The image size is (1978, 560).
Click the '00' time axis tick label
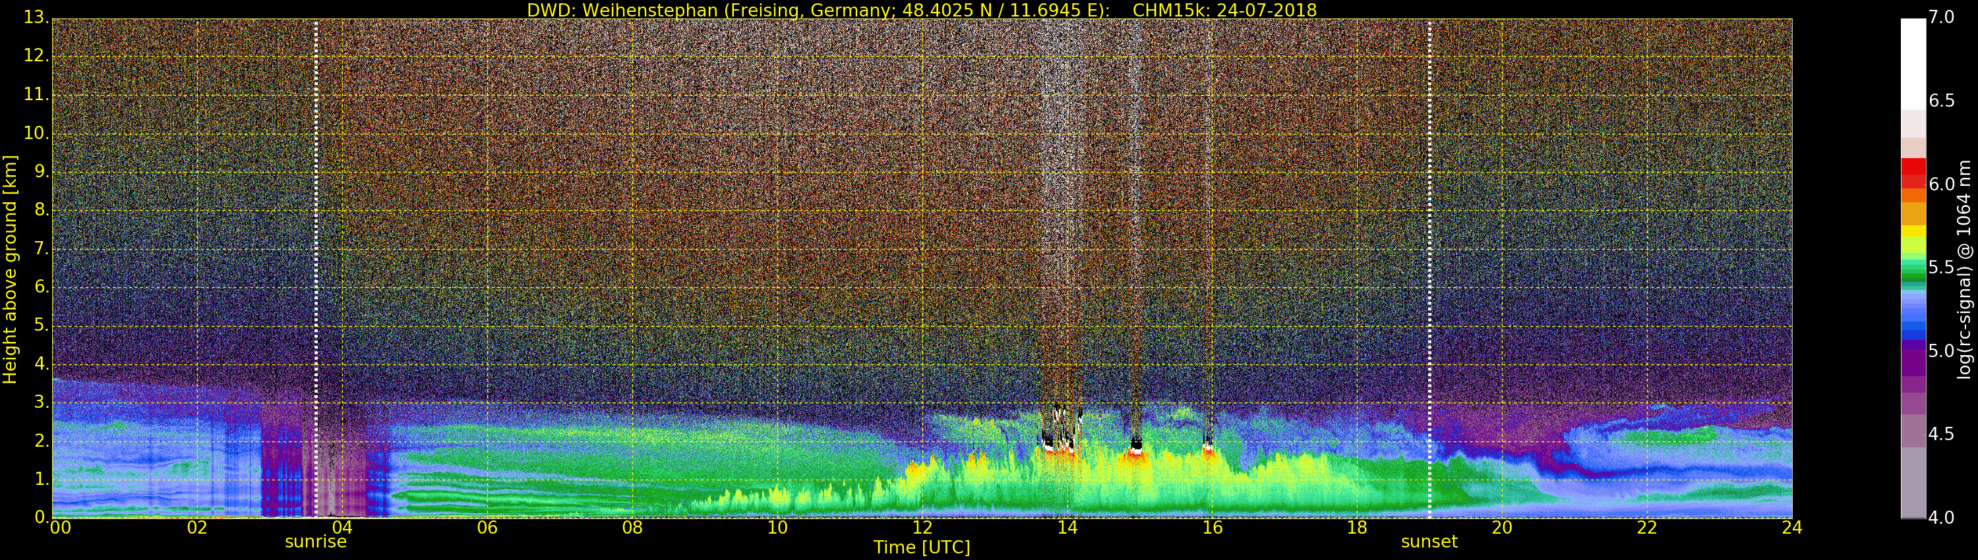(59, 527)
